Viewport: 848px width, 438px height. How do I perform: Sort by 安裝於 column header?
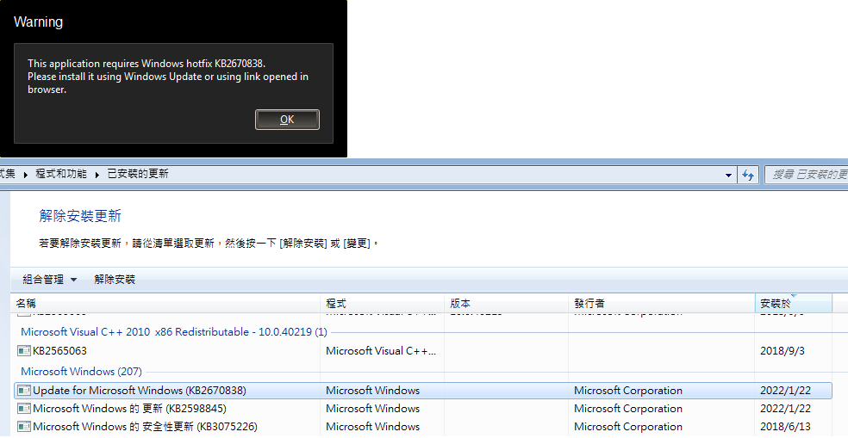click(x=793, y=304)
